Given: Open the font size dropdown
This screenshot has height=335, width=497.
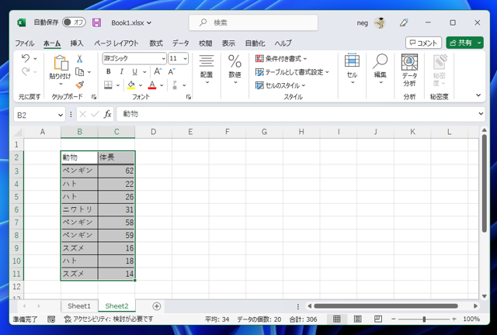Looking at the screenshot, I should (x=185, y=59).
